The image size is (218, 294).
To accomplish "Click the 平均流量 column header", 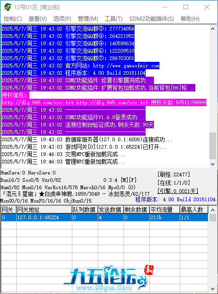I will pyautogui.click(x=165, y=210).
